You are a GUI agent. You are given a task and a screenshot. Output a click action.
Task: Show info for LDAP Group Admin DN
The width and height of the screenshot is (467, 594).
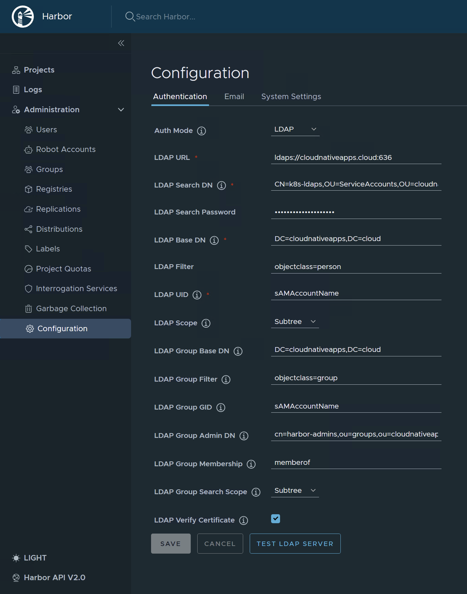[244, 436]
